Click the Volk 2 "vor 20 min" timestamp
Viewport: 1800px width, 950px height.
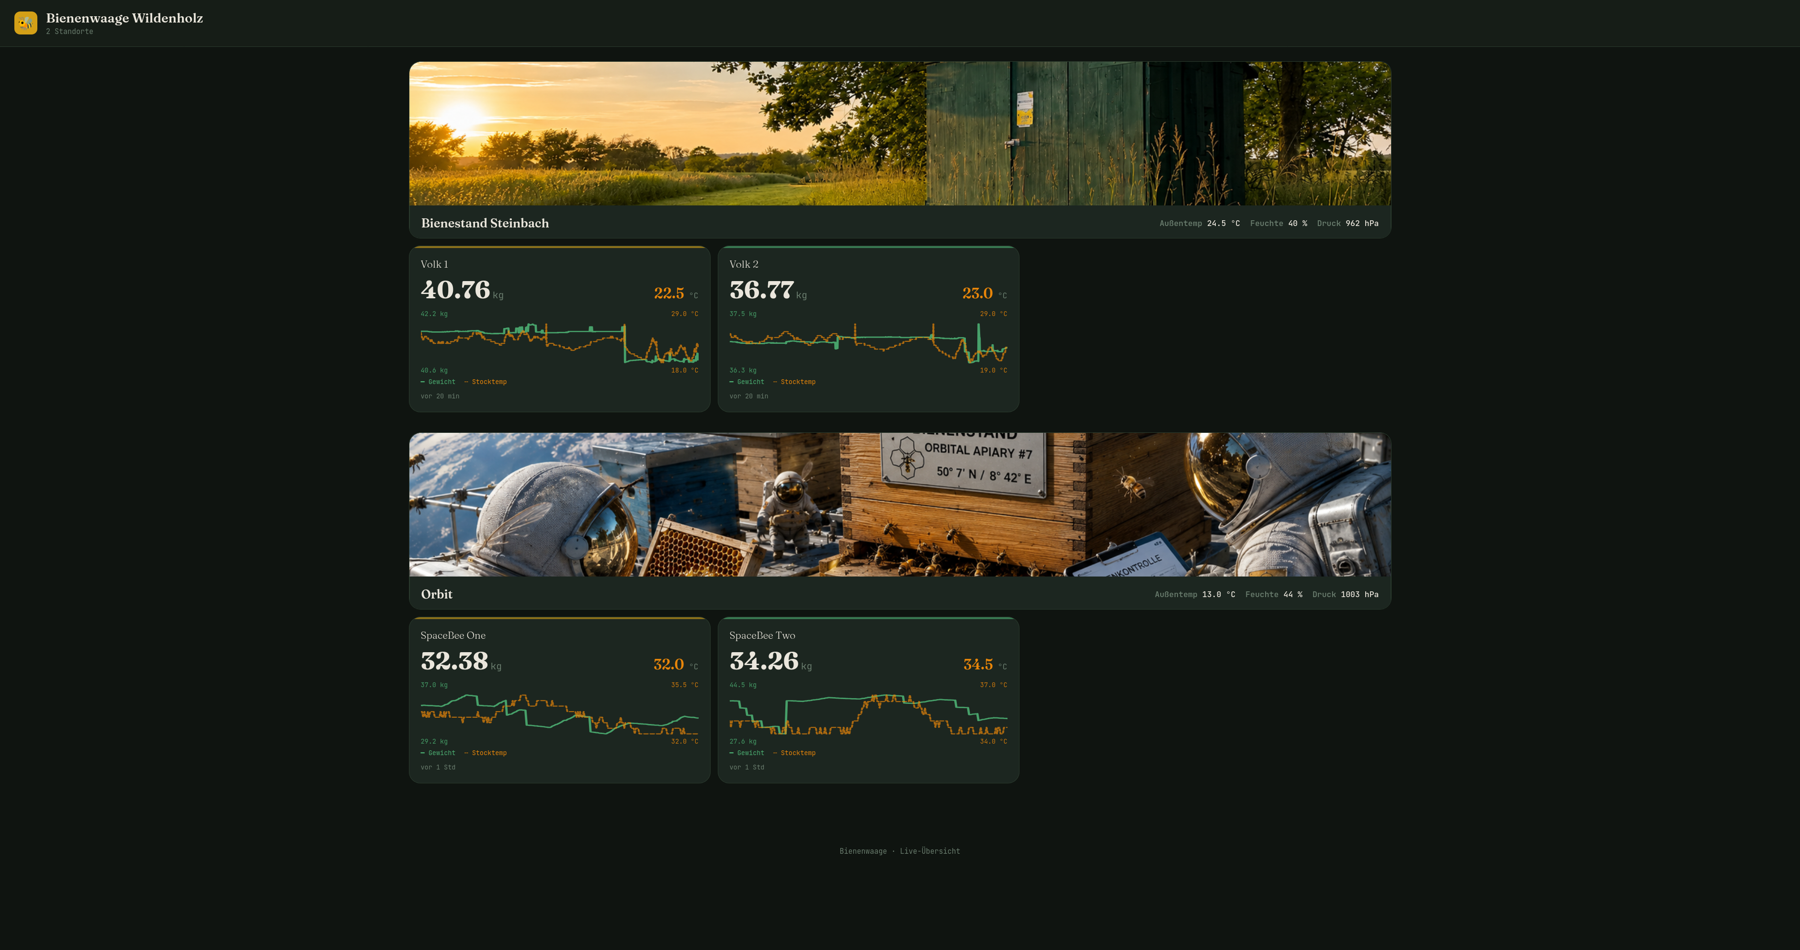(749, 397)
